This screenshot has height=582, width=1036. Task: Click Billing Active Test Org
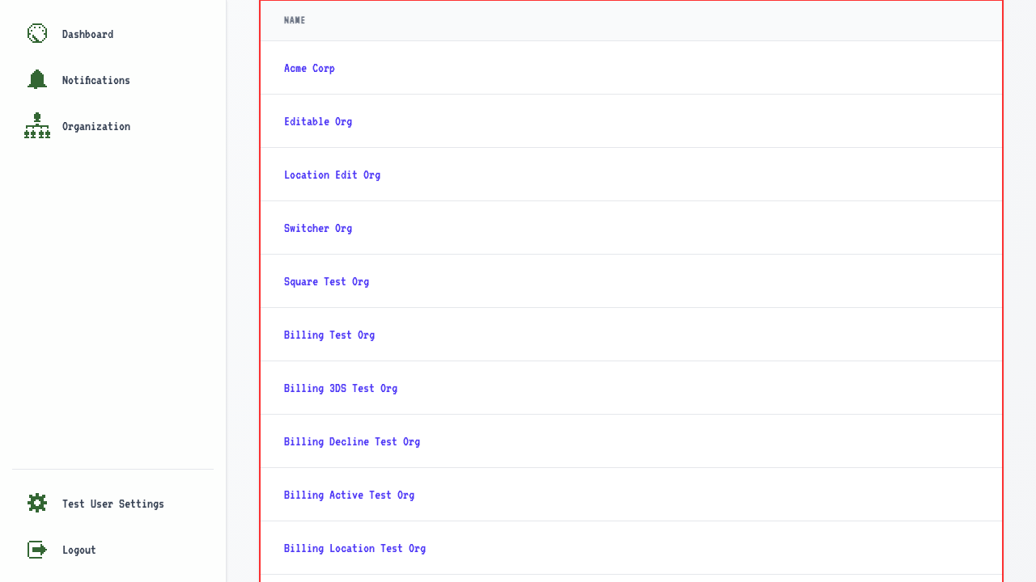click(x=349, y=495)
